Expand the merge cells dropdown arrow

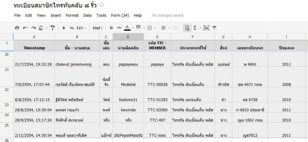click(x=181, y=28)
